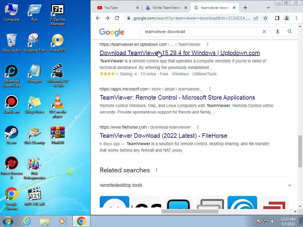The height and width of the screenshot is (227, 303).
Task: Launch Internet Explorer from taskbar
Action: (26, 221)
